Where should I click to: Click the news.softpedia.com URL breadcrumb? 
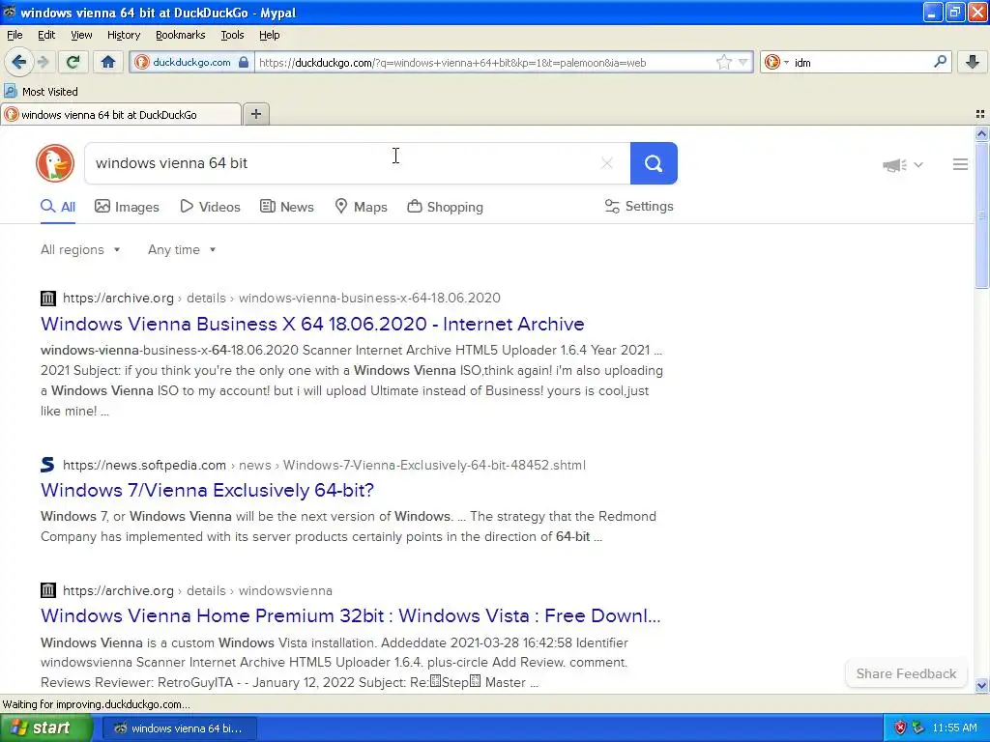click(x=324, y=465)
